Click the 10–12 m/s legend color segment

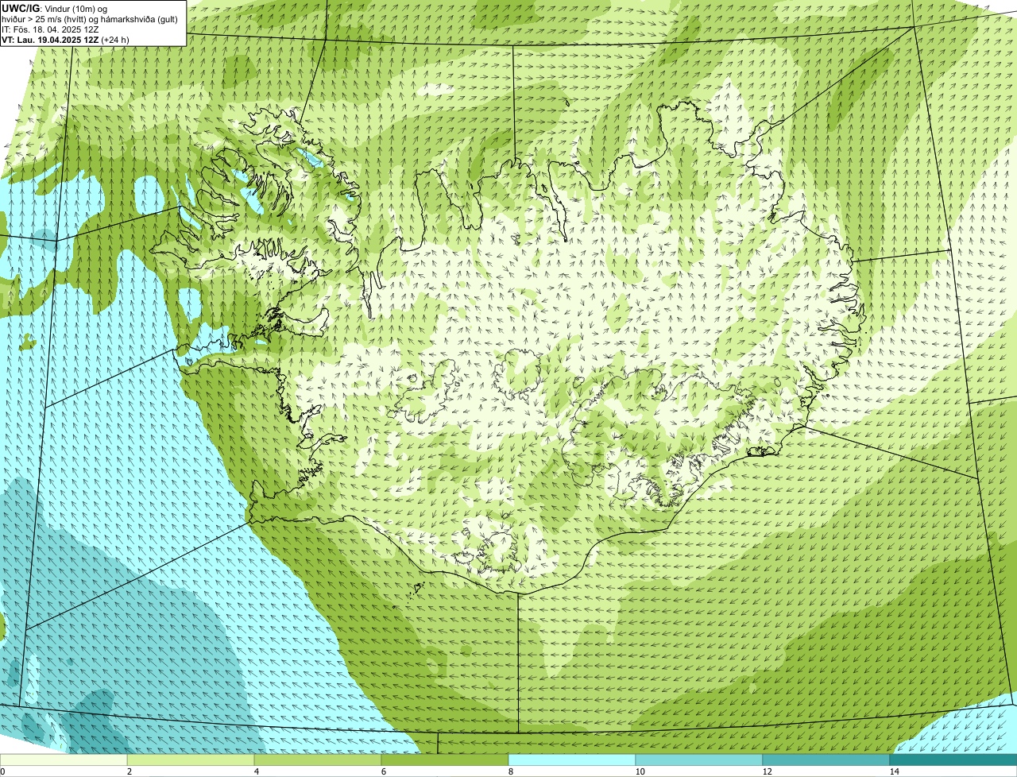[699, 760]
